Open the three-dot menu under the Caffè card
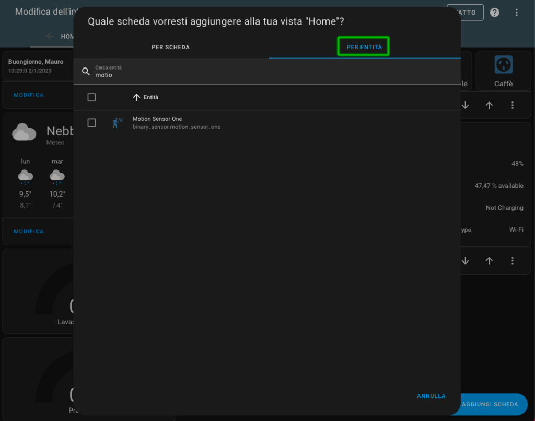 pos(513,105)
